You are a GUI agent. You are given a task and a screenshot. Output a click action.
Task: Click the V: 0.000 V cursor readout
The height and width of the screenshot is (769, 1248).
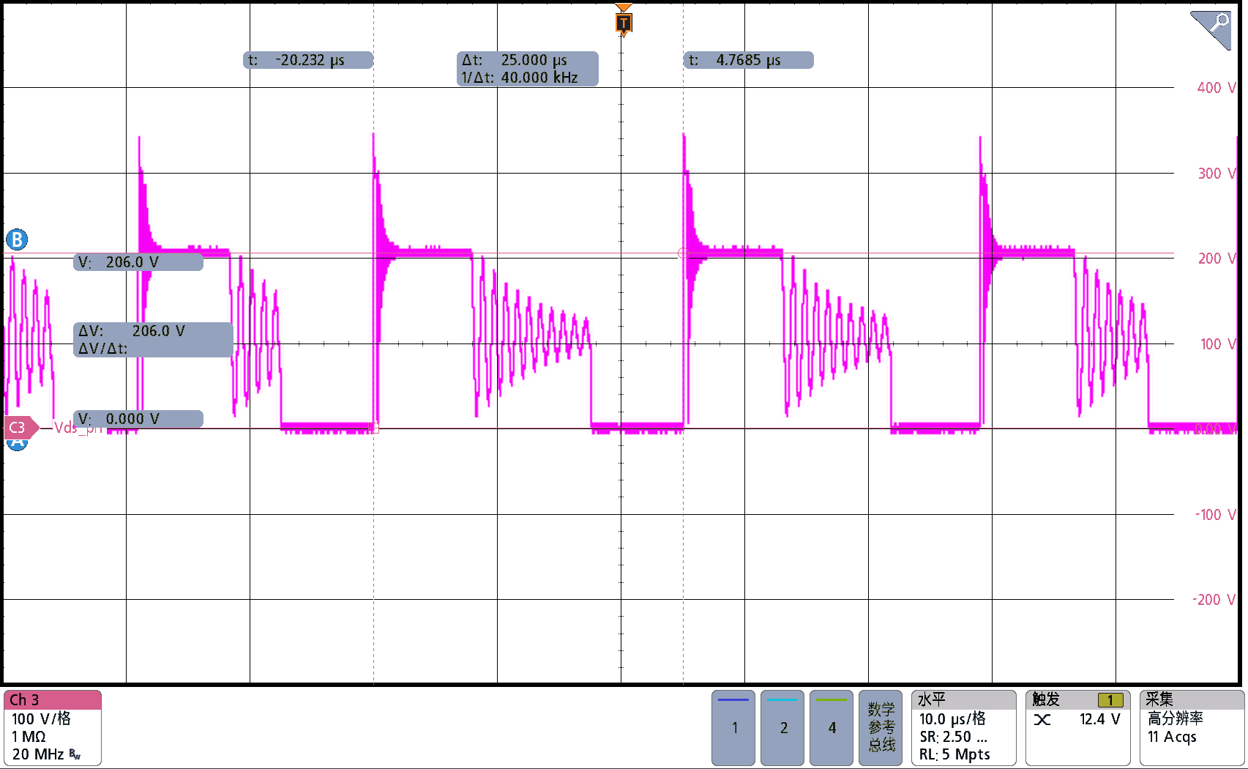(138, 419)
